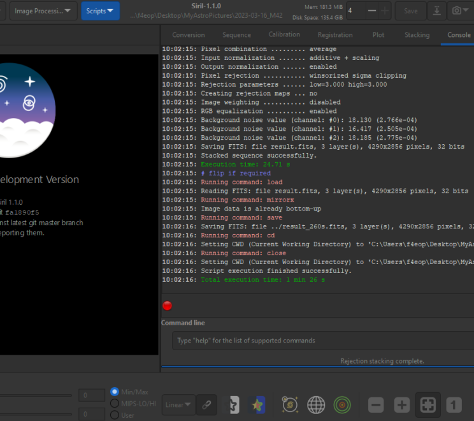Zoom out with the minus magnifier button
474x421 pixels.
[376, 404]
